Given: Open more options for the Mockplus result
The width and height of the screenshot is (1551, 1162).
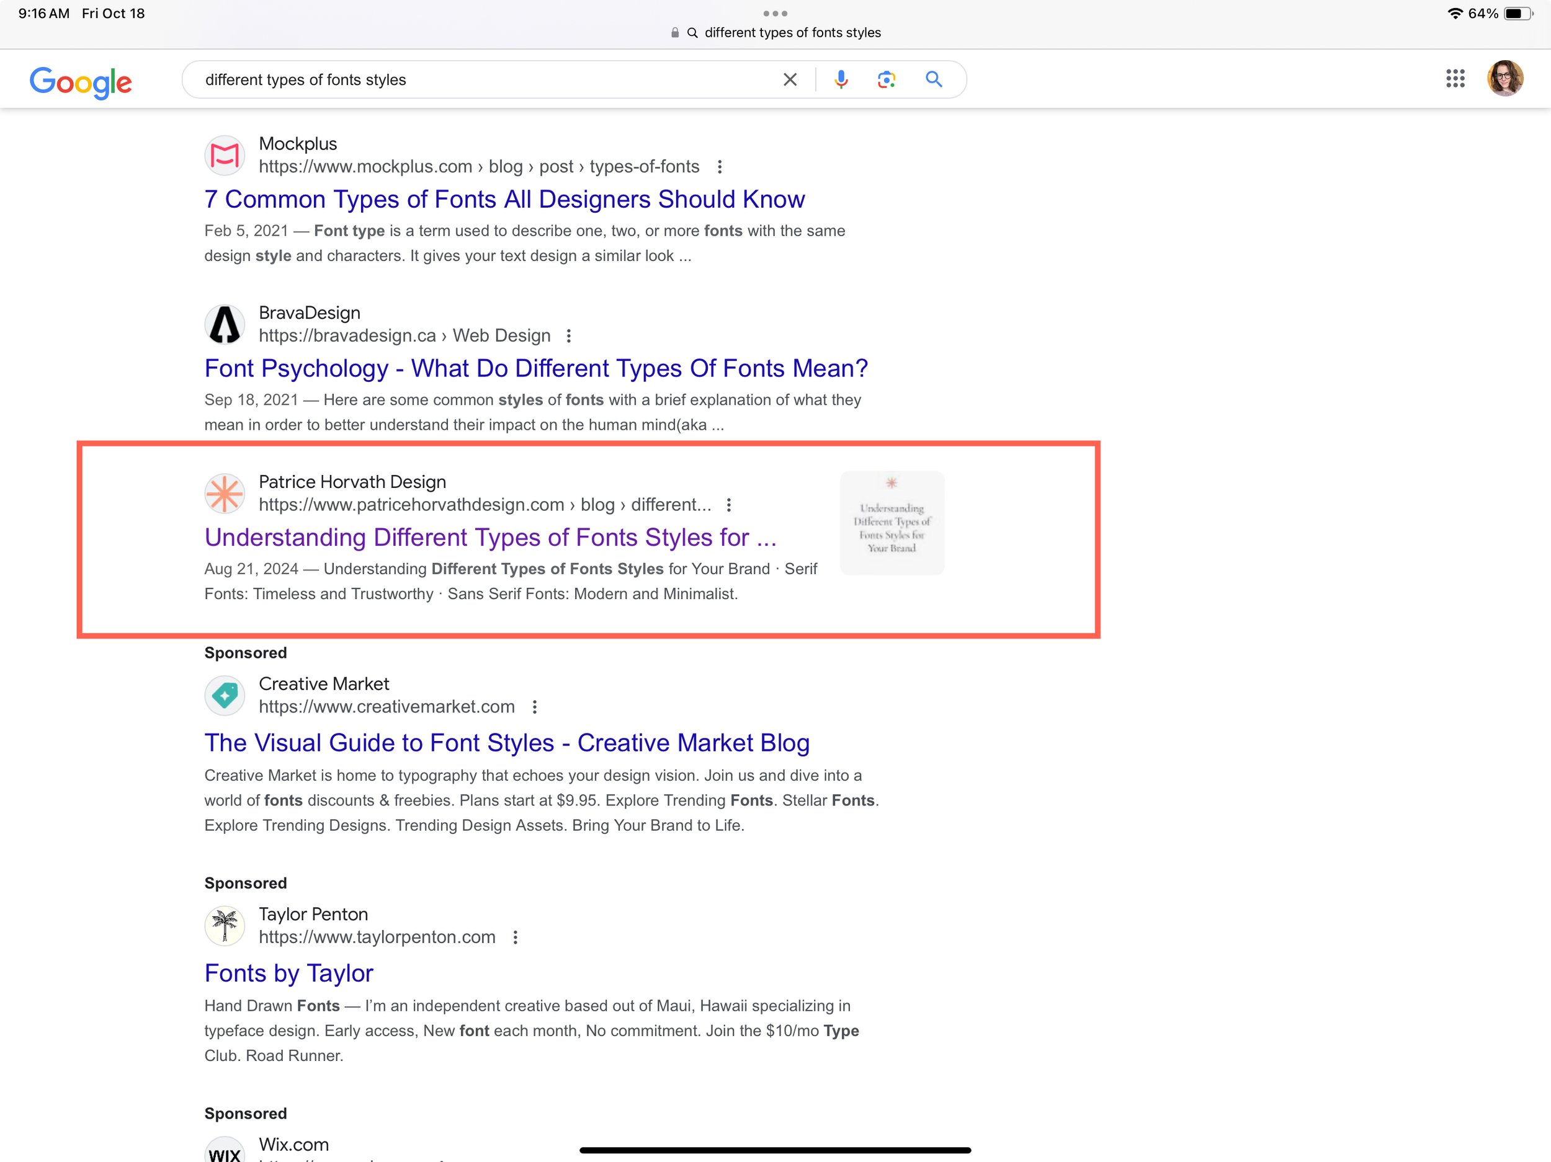Looking at the screenshot, I should [720, 167].
